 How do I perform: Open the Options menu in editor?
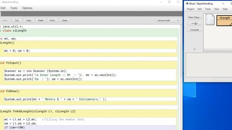click(27, 8)
